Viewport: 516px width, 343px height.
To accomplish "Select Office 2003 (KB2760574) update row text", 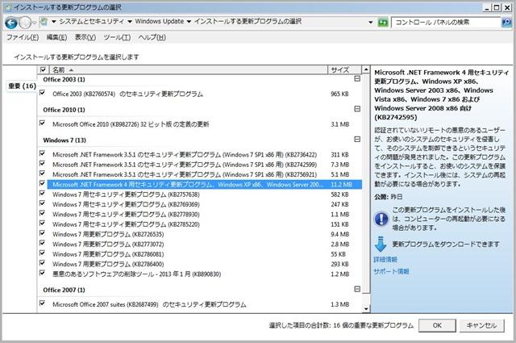I will click(x=127, y=94).
